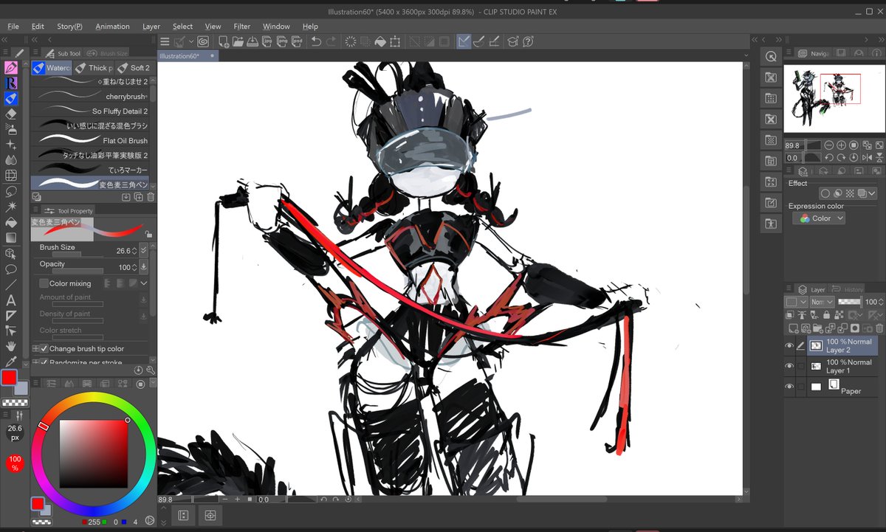The width and height of the screenshot is (886, 532).
Task: Hide the Paper layer eye icon
Action: click(x=789, y=387)
